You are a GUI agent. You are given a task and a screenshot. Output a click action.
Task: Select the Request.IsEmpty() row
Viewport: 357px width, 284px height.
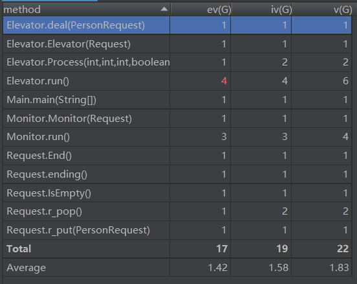(177, 193)
